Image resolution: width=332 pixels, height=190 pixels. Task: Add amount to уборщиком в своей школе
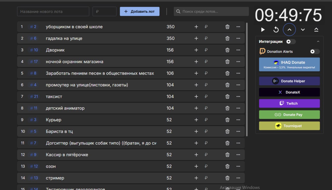tap(196, 27)
